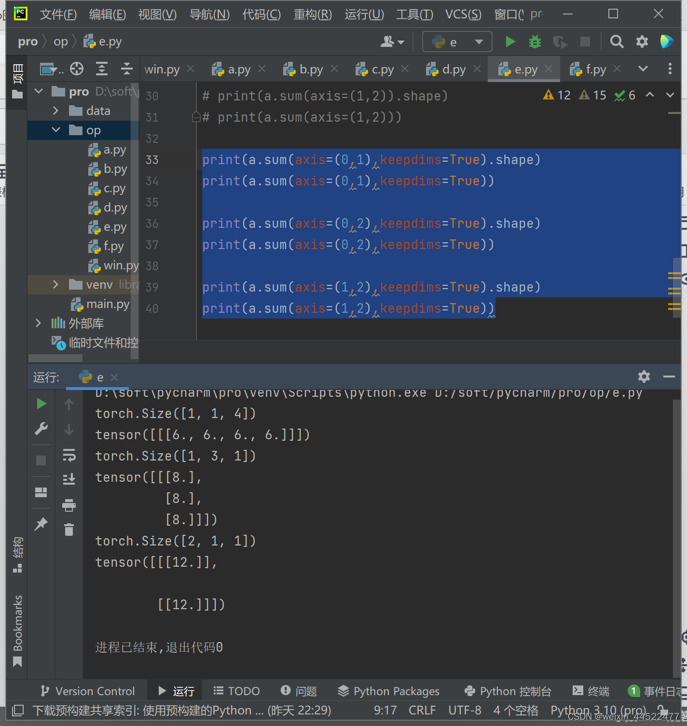Print run console output icon

point(69,505)
